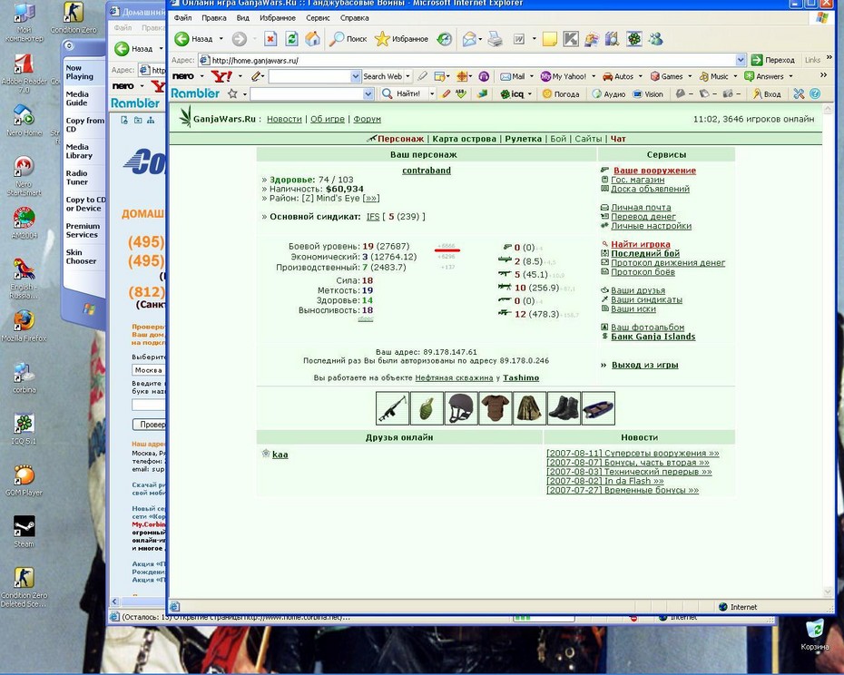Viewport: 844px width, 675px height.
Task: Click the helmet equipment icon
Action: [461, 408]
